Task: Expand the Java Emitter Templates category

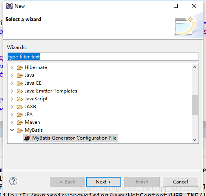Action: point(12,91)
